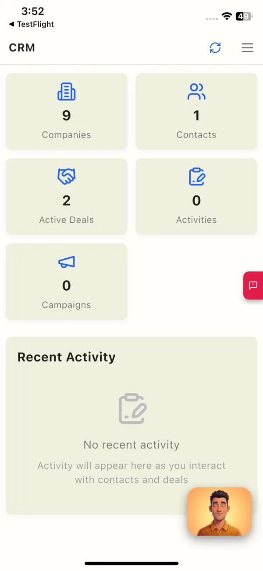Go back to TestFlight
The height and width of the screenshot is (571, 263).
(x=32, y=24)
